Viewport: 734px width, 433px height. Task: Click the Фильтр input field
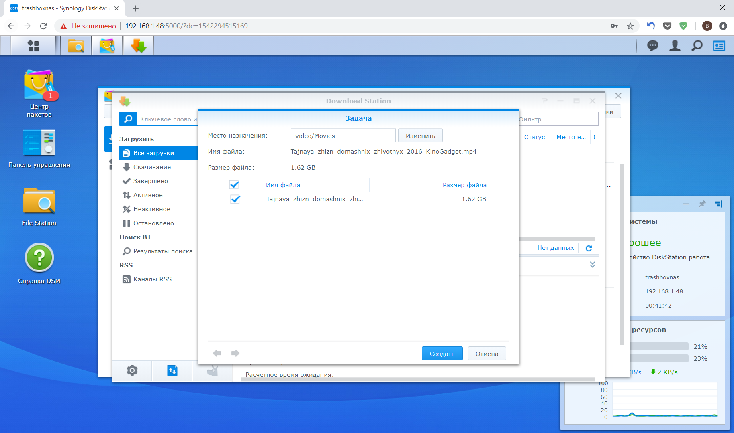[558, 119]
